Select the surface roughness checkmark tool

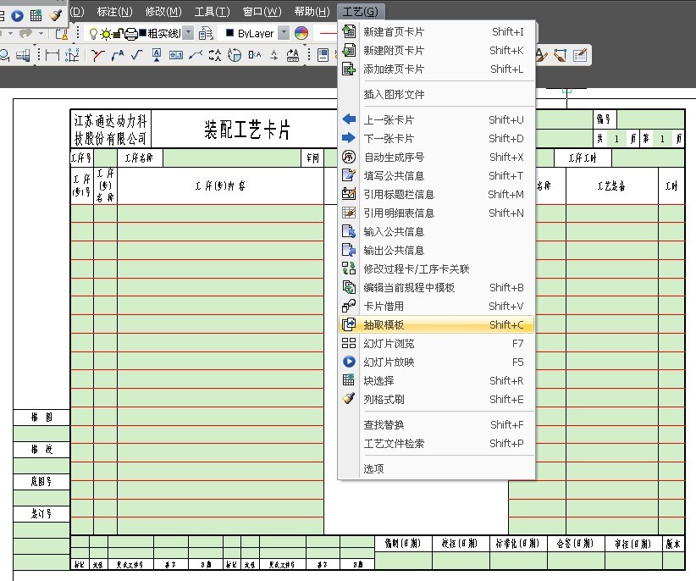pyautogui.click(x=136, y=56)
